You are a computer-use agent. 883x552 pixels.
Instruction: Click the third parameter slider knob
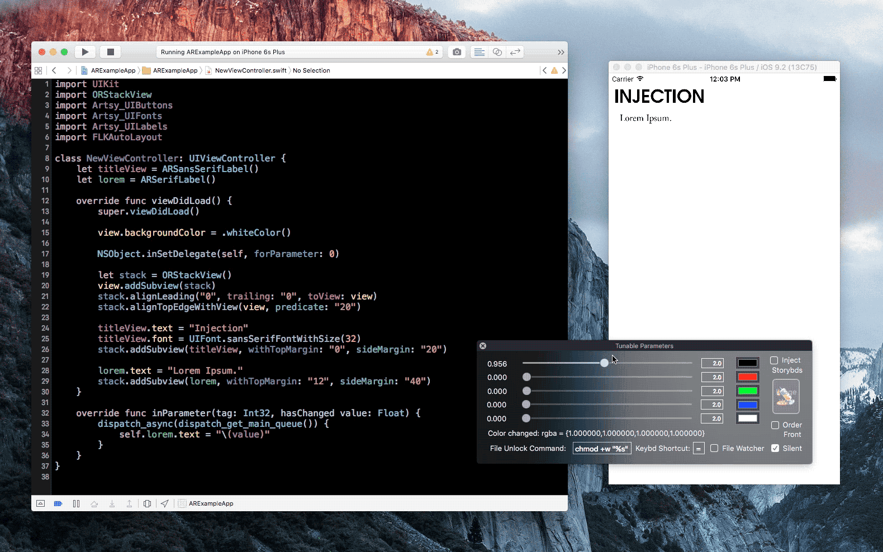click(x=526, y=391)
